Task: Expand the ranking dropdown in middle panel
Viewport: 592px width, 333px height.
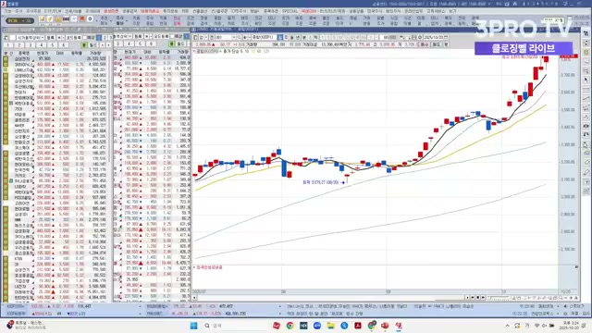Action: pyautogui.click(x=129, y=37)
